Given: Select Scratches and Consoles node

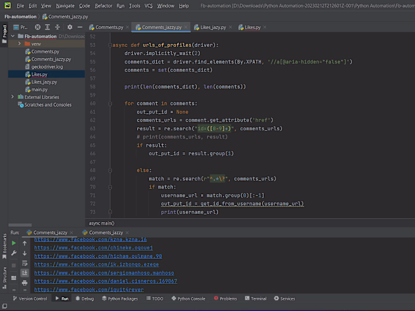Looking at the screenshot, I should pyautogui.click(x=47, y=105).
